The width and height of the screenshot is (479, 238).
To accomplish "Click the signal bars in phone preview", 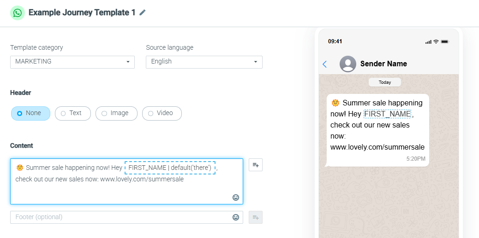I will [428, 42].
